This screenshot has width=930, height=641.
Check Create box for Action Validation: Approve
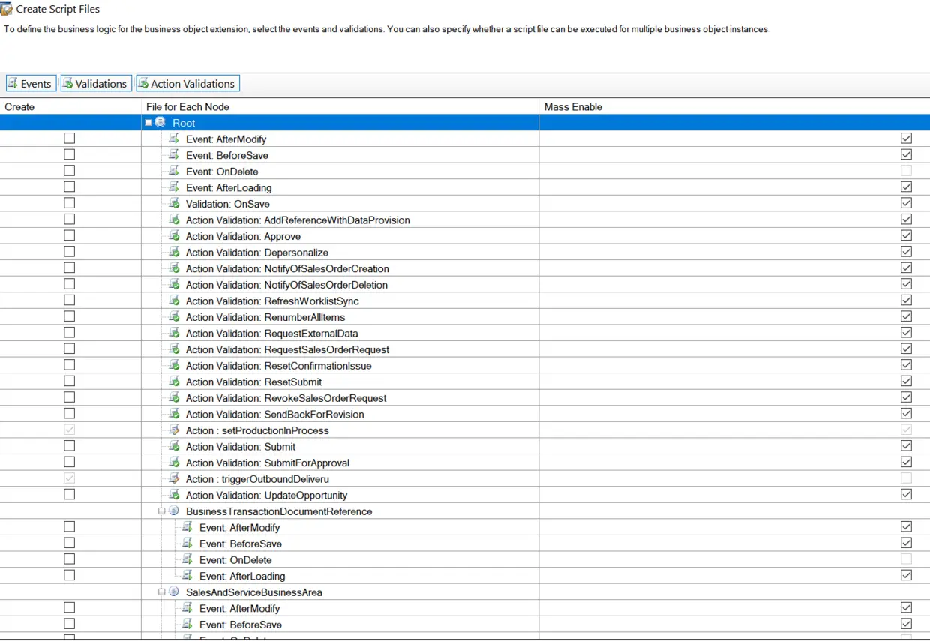coord(70,235)
